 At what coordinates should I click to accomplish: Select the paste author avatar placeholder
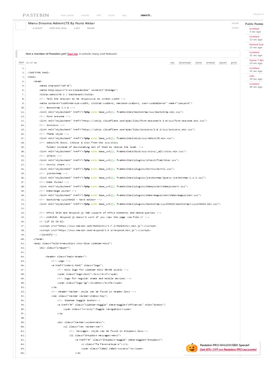tap(20, 26)
